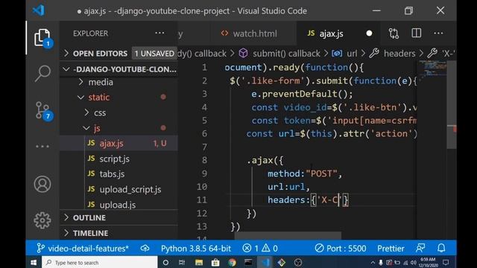Open Problems from errors and warnings indicator

click(x=260, y=248)
